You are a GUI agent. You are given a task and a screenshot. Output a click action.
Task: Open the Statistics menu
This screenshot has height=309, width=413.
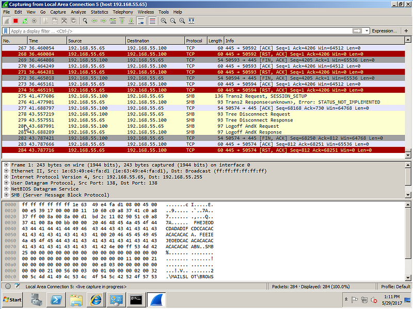coord(99,12)
